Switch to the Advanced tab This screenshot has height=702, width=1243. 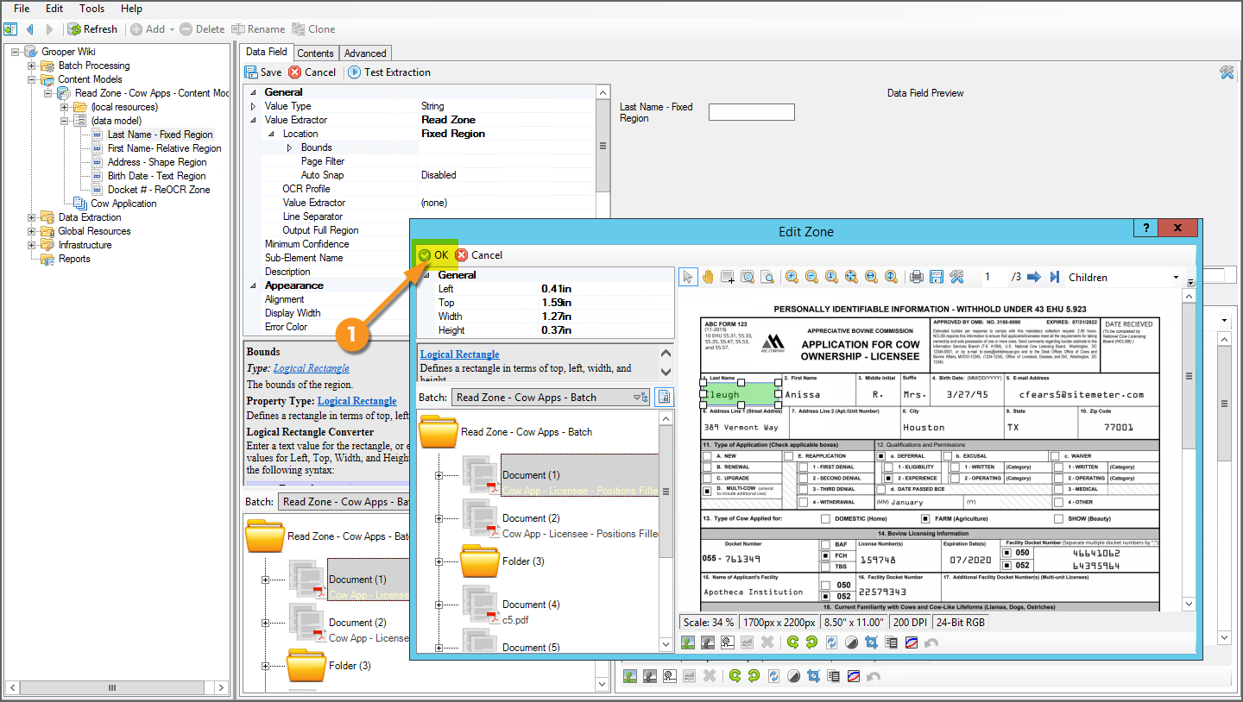(x=366, y=53)
